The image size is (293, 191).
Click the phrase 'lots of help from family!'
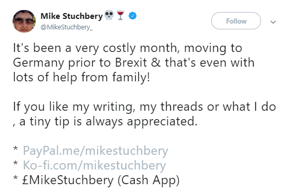[81, 77]
